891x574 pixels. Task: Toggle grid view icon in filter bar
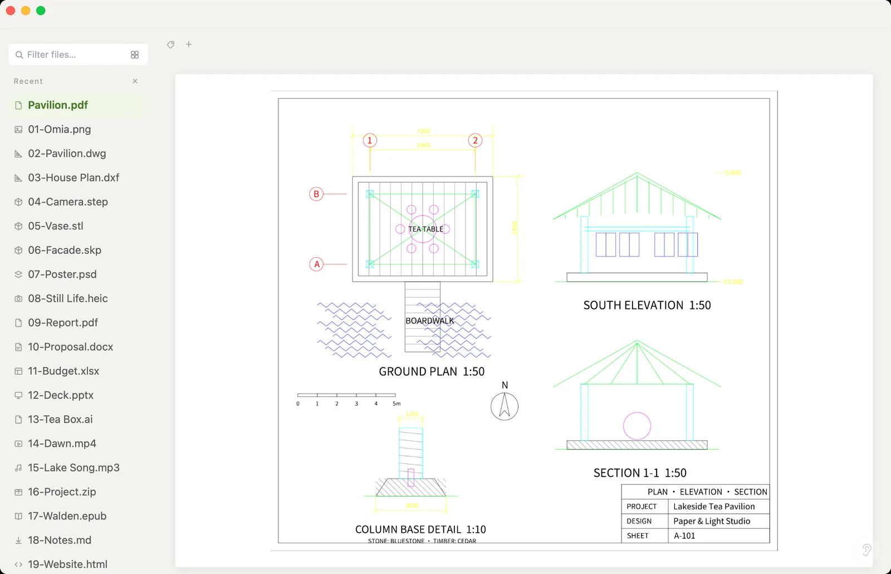click(x=135, y=55)
